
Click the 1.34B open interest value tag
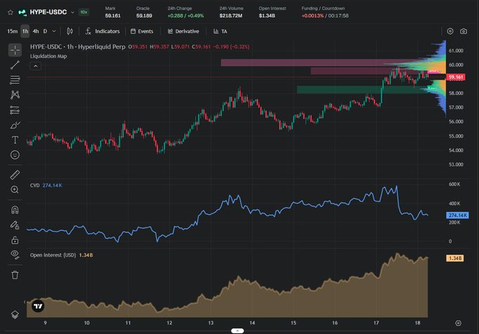455,258
